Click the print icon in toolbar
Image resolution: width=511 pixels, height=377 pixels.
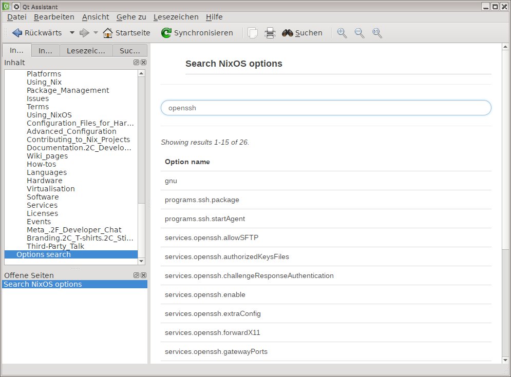pos(270,33)
